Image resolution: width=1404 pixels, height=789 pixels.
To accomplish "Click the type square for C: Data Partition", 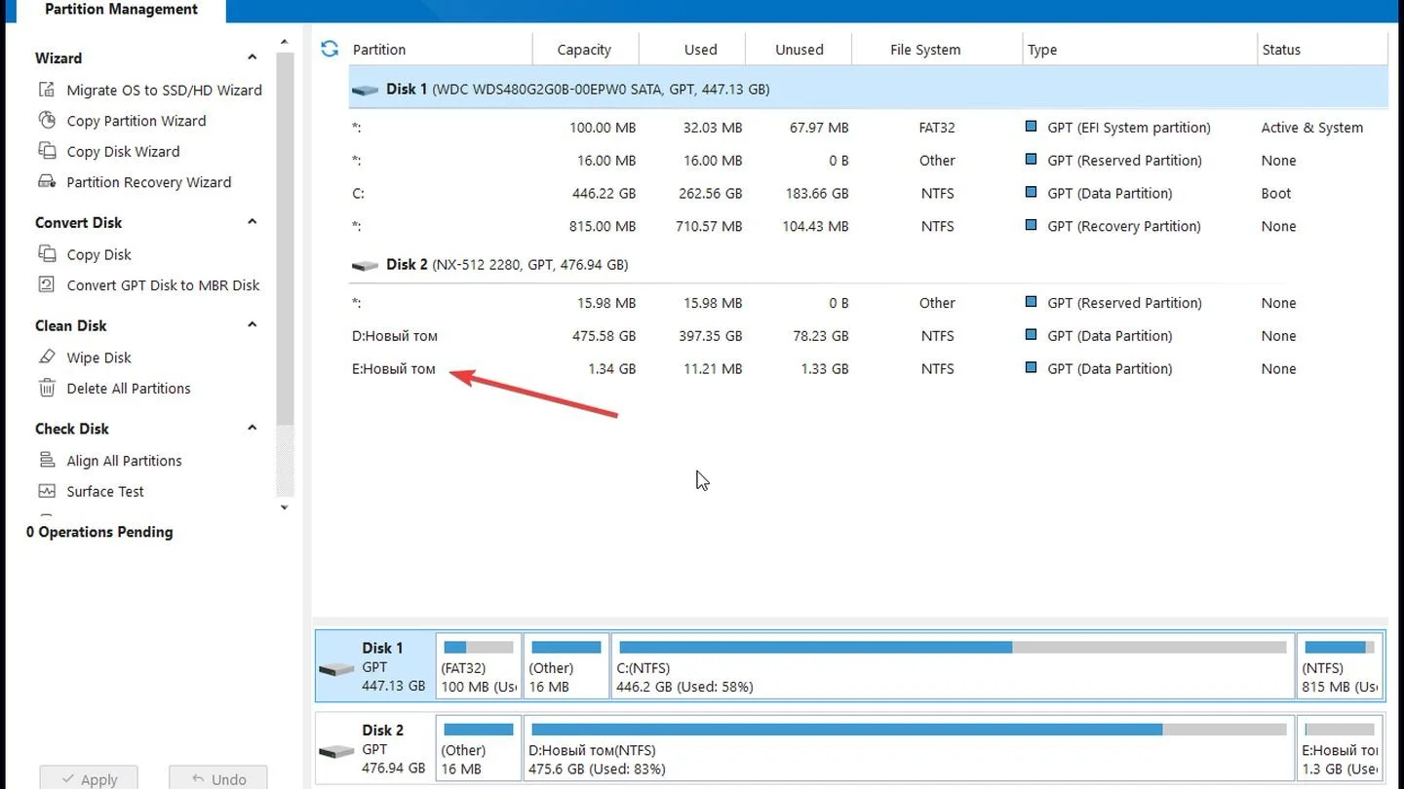I will coord(1032,193).
